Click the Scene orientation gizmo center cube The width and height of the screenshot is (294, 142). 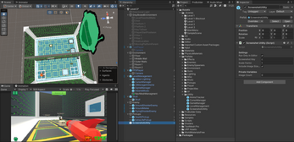coord(108,18)
